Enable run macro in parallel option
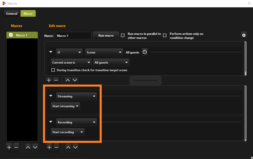Viewport: 253px width, 159px height. pyautogui.click(x=123, y=35)
